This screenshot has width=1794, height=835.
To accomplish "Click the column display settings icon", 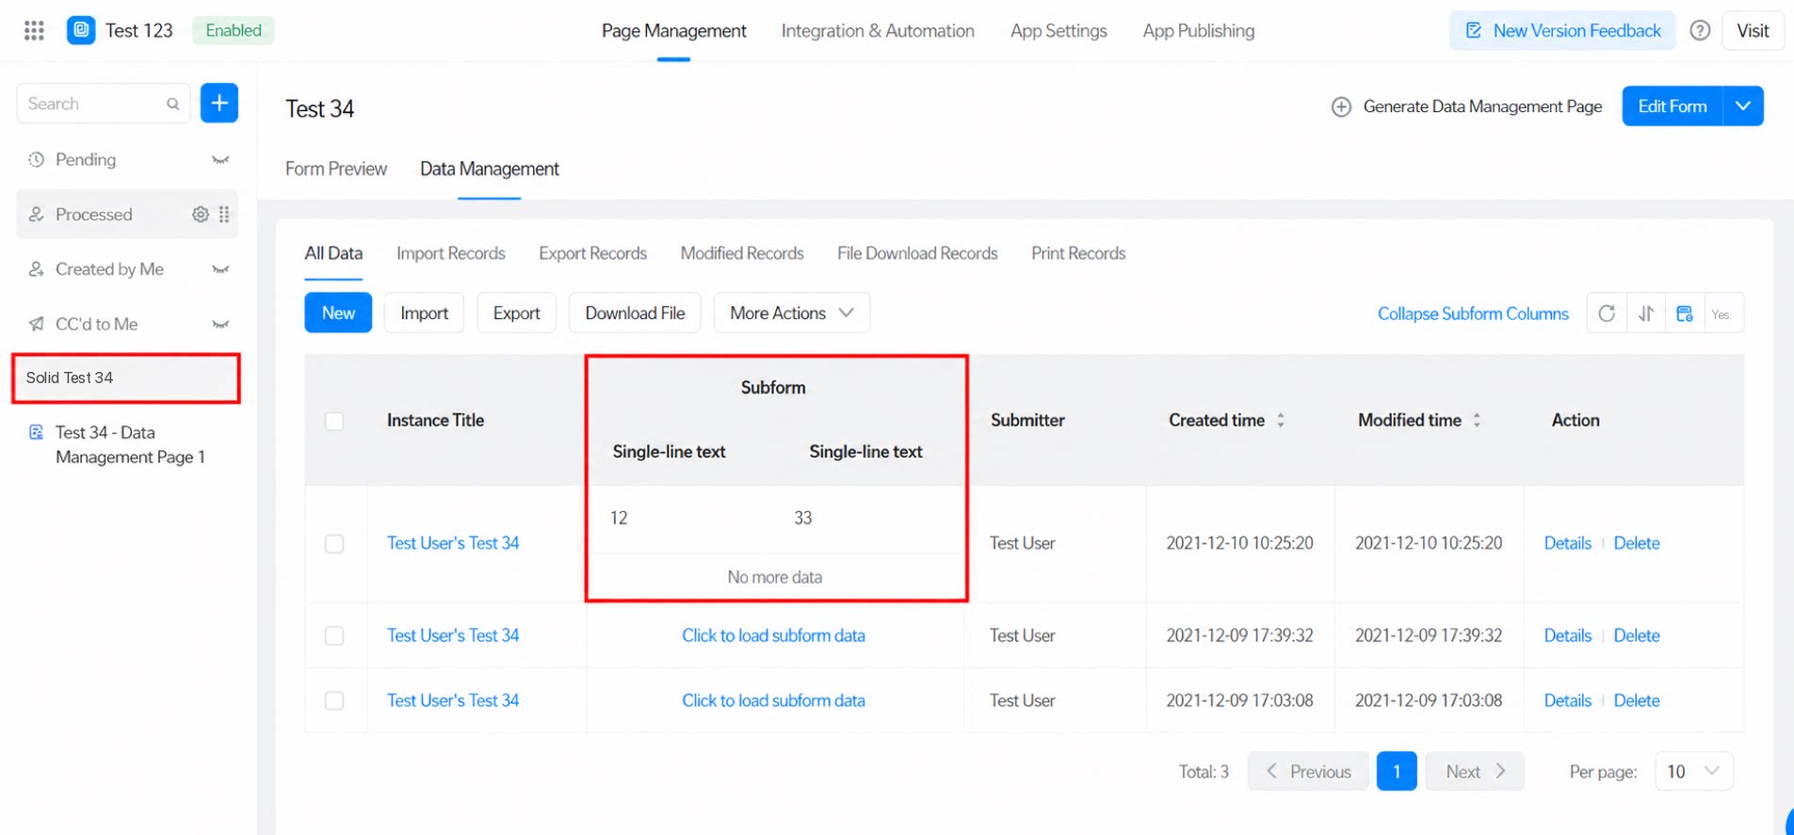I will click(x=1684, y=313).
